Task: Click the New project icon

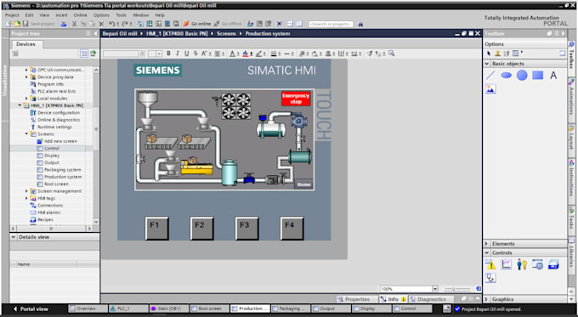Action: (8, 24)
